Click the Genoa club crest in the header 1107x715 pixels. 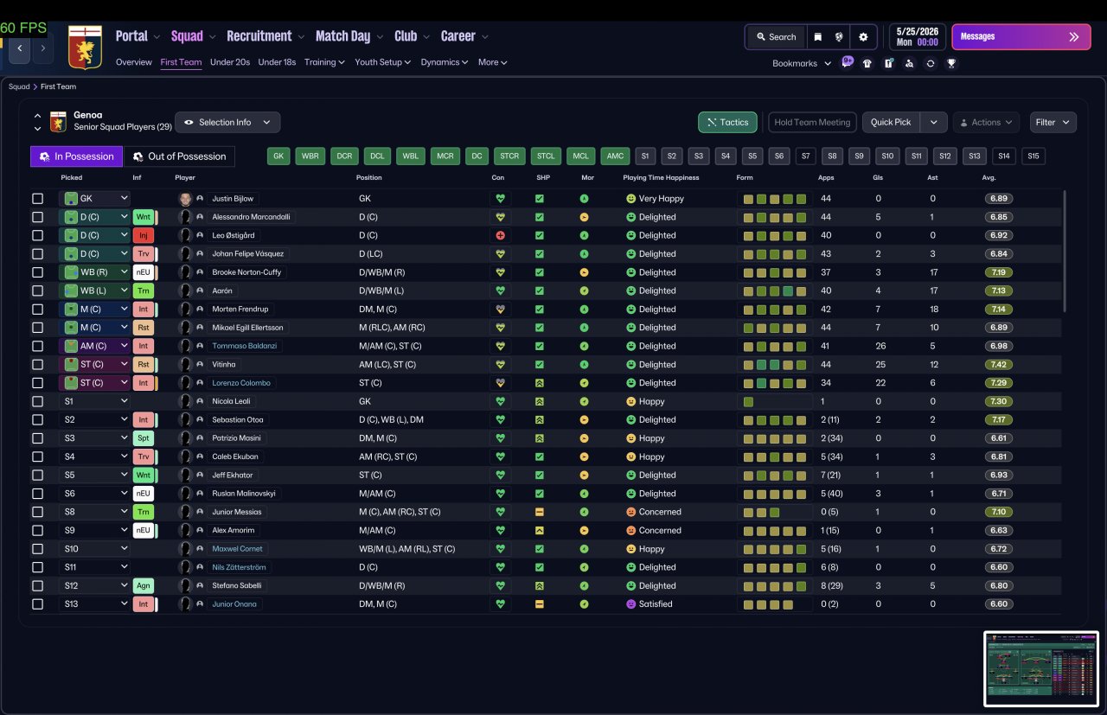85,48
